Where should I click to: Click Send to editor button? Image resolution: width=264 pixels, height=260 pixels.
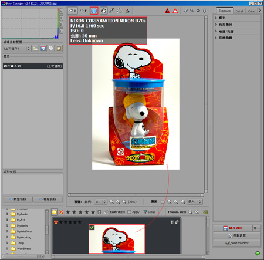coord(236,243)
